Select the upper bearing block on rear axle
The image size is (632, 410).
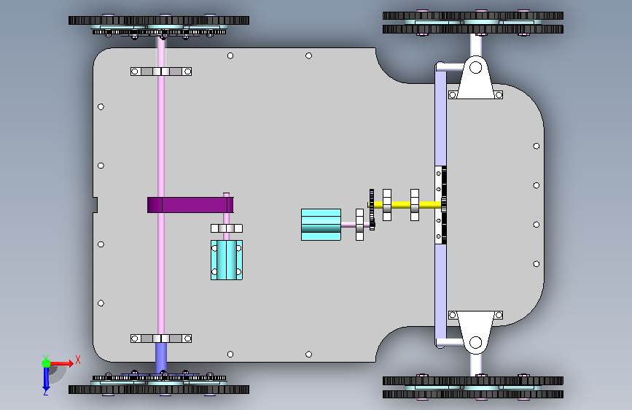click(x=161, y=71)
